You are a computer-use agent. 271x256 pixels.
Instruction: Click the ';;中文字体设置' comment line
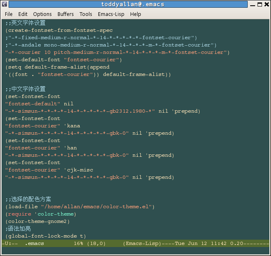point(25,89)
